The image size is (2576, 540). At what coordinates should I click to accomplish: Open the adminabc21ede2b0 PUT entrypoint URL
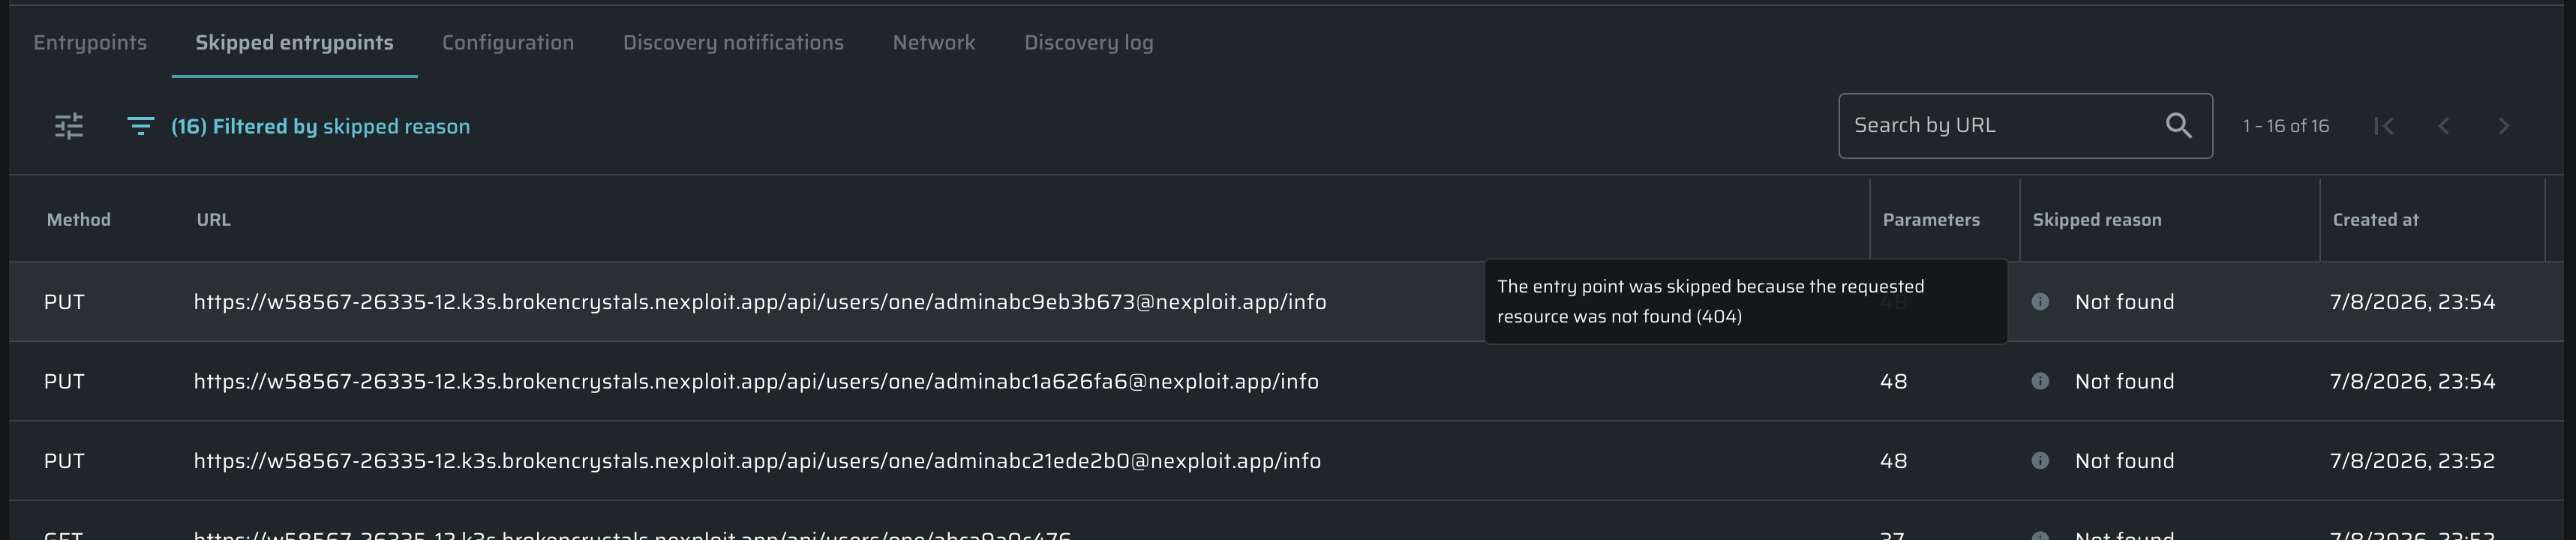coord(757,461)
